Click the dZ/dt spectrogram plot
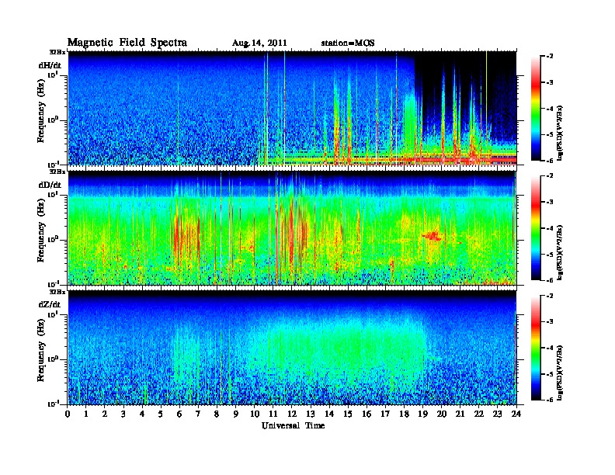The width and height of the screenshot is (615, 475). [x=292, y=348]
